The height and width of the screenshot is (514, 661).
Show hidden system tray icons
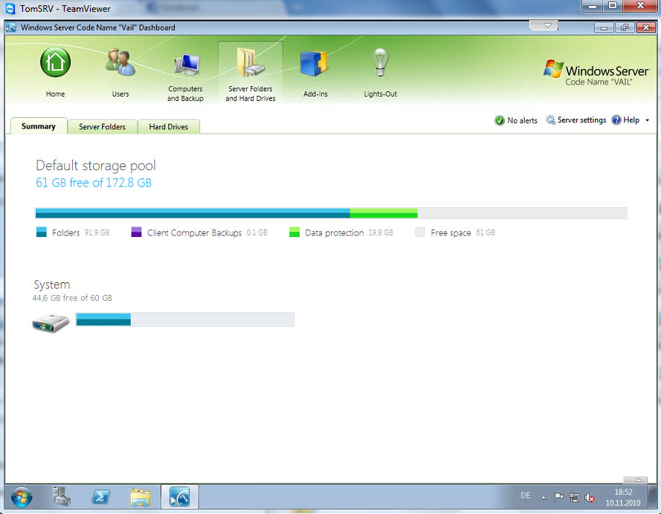click(543, 497)
